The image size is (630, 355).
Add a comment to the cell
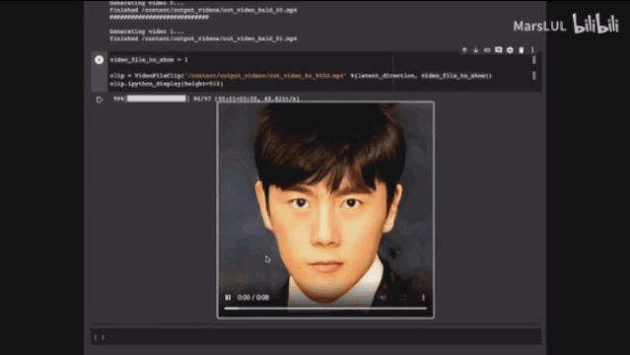[x=499, y=50]
